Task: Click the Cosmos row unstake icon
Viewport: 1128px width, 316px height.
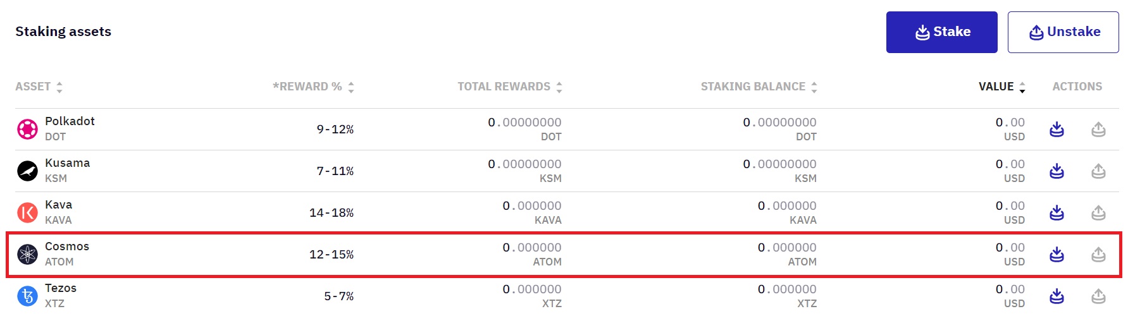Action: [1098, 255]
